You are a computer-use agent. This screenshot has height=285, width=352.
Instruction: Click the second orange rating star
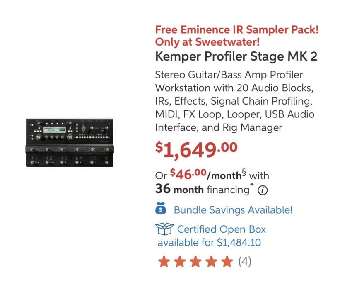point(180,261)
